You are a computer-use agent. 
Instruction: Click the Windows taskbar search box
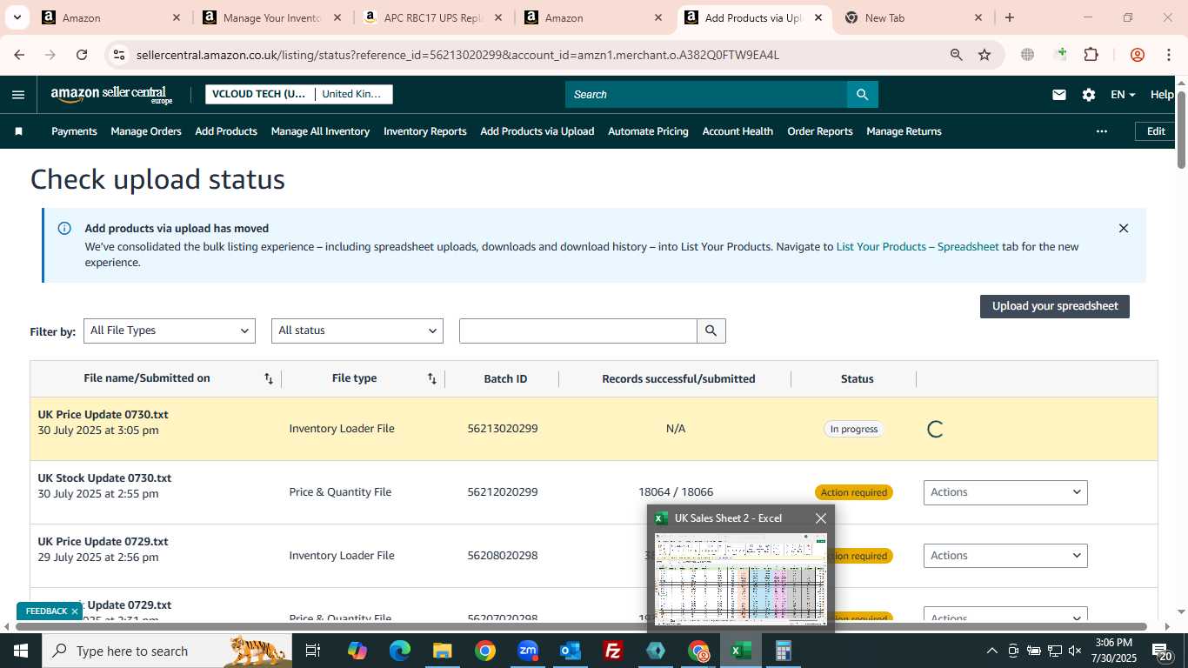[168, 651]
